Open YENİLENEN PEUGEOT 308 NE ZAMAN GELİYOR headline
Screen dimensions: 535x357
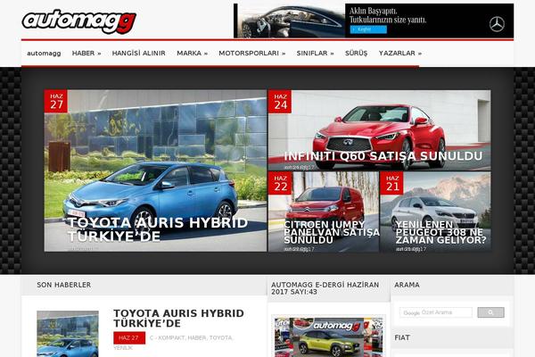(x=440, y=232)
